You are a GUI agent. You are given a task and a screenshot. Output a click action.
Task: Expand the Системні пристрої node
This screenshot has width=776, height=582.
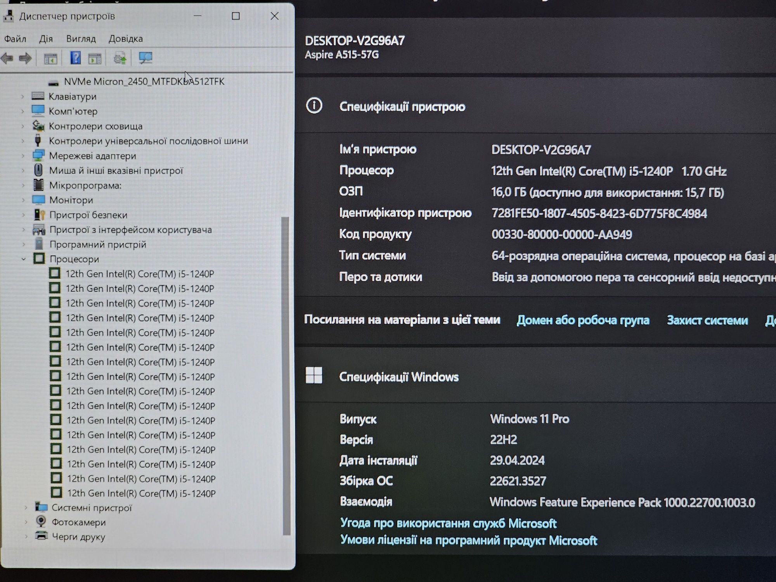point(26,508)
